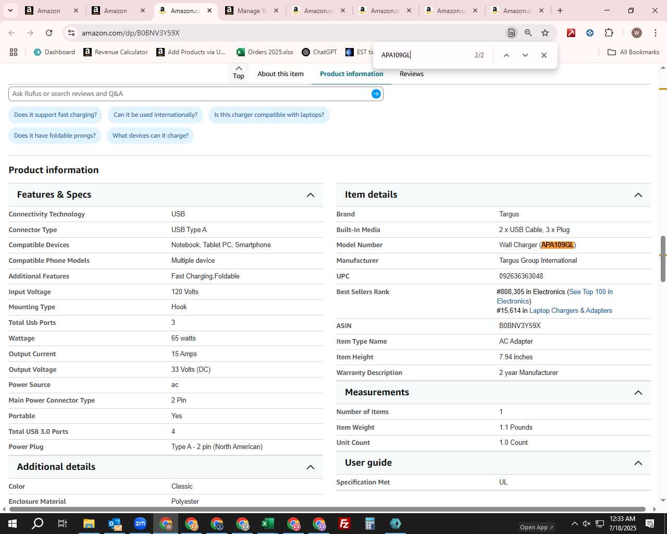
Task: Collapse the User guide section
Action: [x=638, y=463]
